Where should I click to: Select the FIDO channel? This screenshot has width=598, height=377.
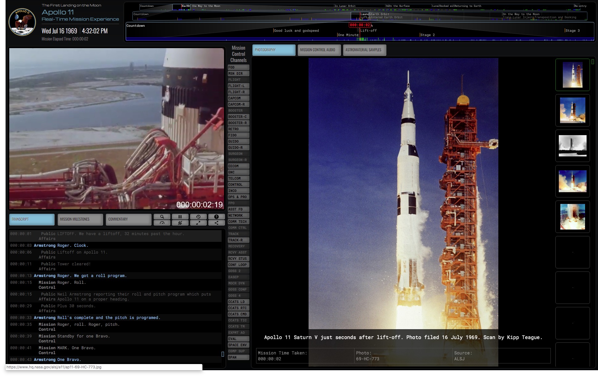point(238,135)
